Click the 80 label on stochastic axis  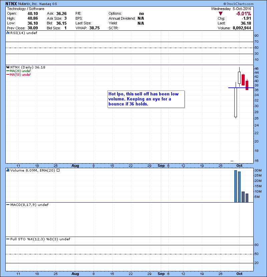pyautogui.click(x=256, y=245)
